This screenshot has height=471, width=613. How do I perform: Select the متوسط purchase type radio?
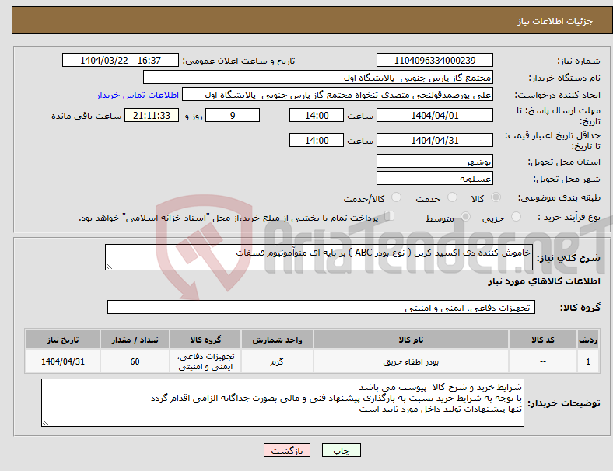point(466,216)
